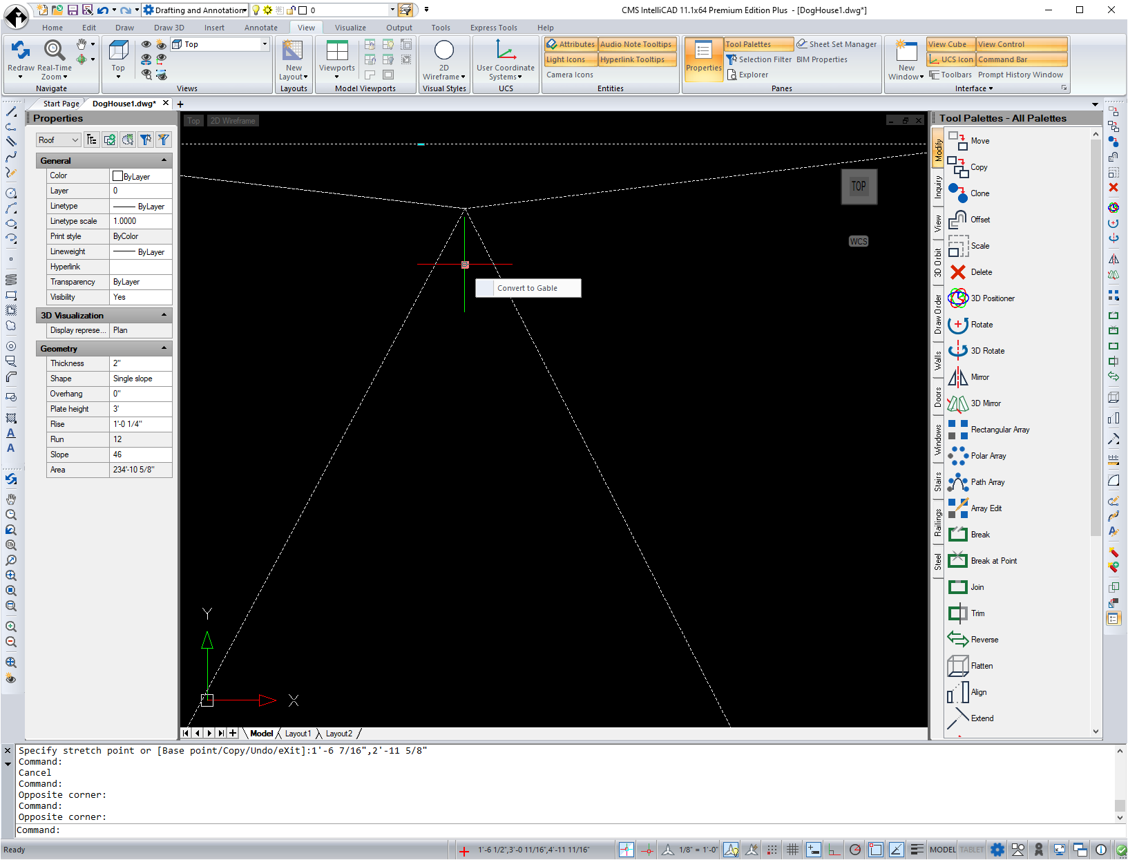Toggle Hyperlink Tooltips

pyautogui.click(x=637, y=59)
